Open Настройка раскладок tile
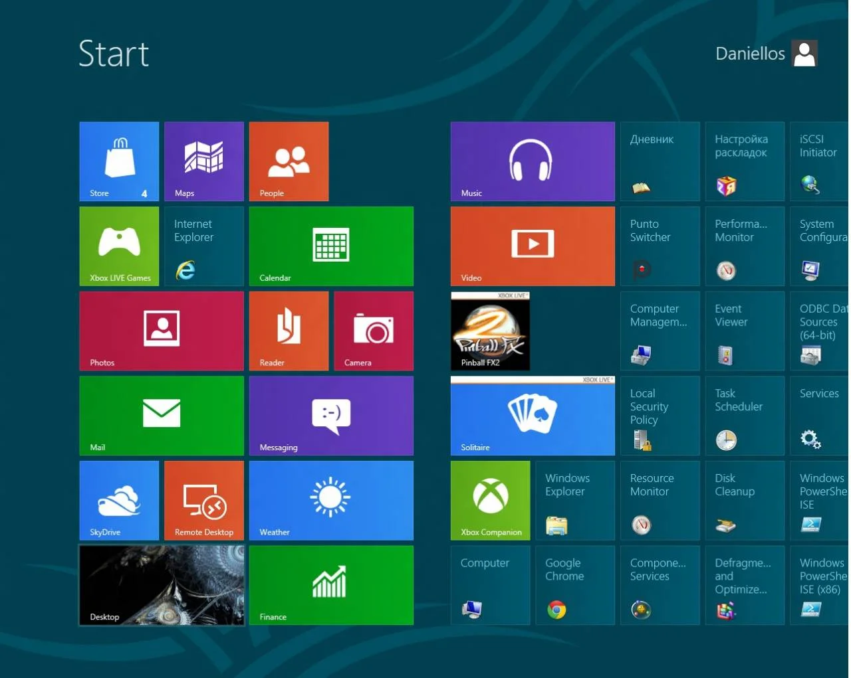This screenshot has width=851, height=678. [745, 161]
